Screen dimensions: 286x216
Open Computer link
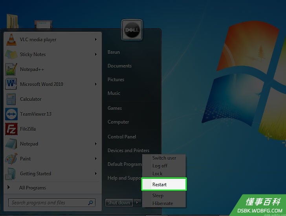(118, 122)
